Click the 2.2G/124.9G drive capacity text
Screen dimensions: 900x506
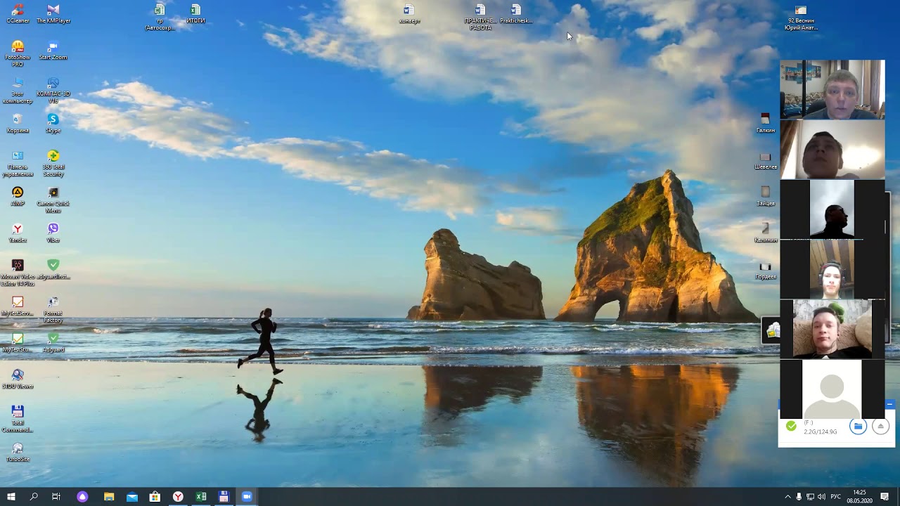pyautogui.click(x=821, y=432)
